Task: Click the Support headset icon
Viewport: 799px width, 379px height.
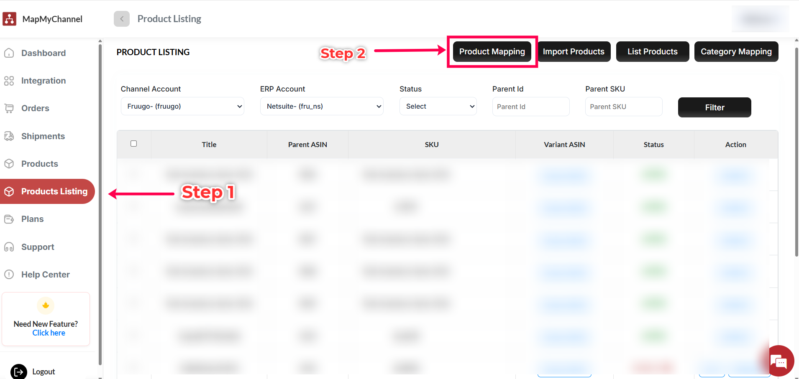Action: click(9, 247)
